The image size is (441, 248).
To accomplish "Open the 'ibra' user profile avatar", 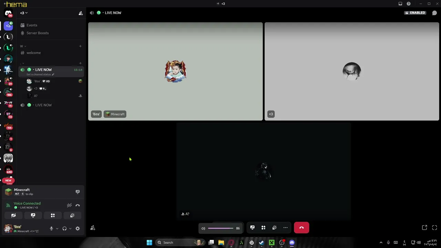I will tap(8, 228).
